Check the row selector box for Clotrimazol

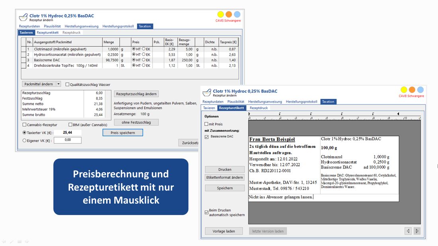[x=23, y=49]
